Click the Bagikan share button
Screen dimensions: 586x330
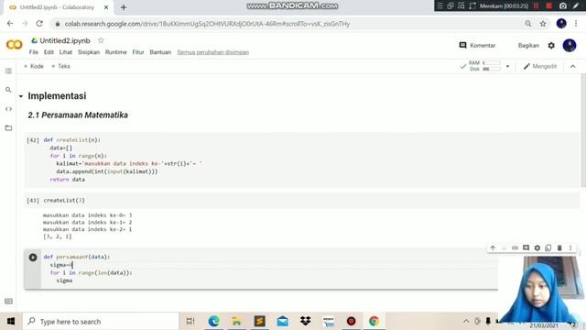[528, 45]
